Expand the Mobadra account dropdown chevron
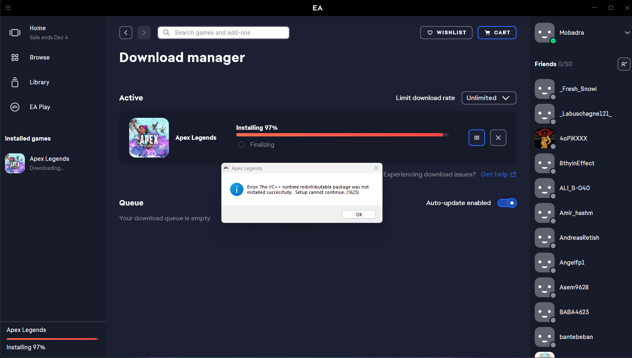Image resolution: width=632 pixels, height=358 pixels. (627, 33)
